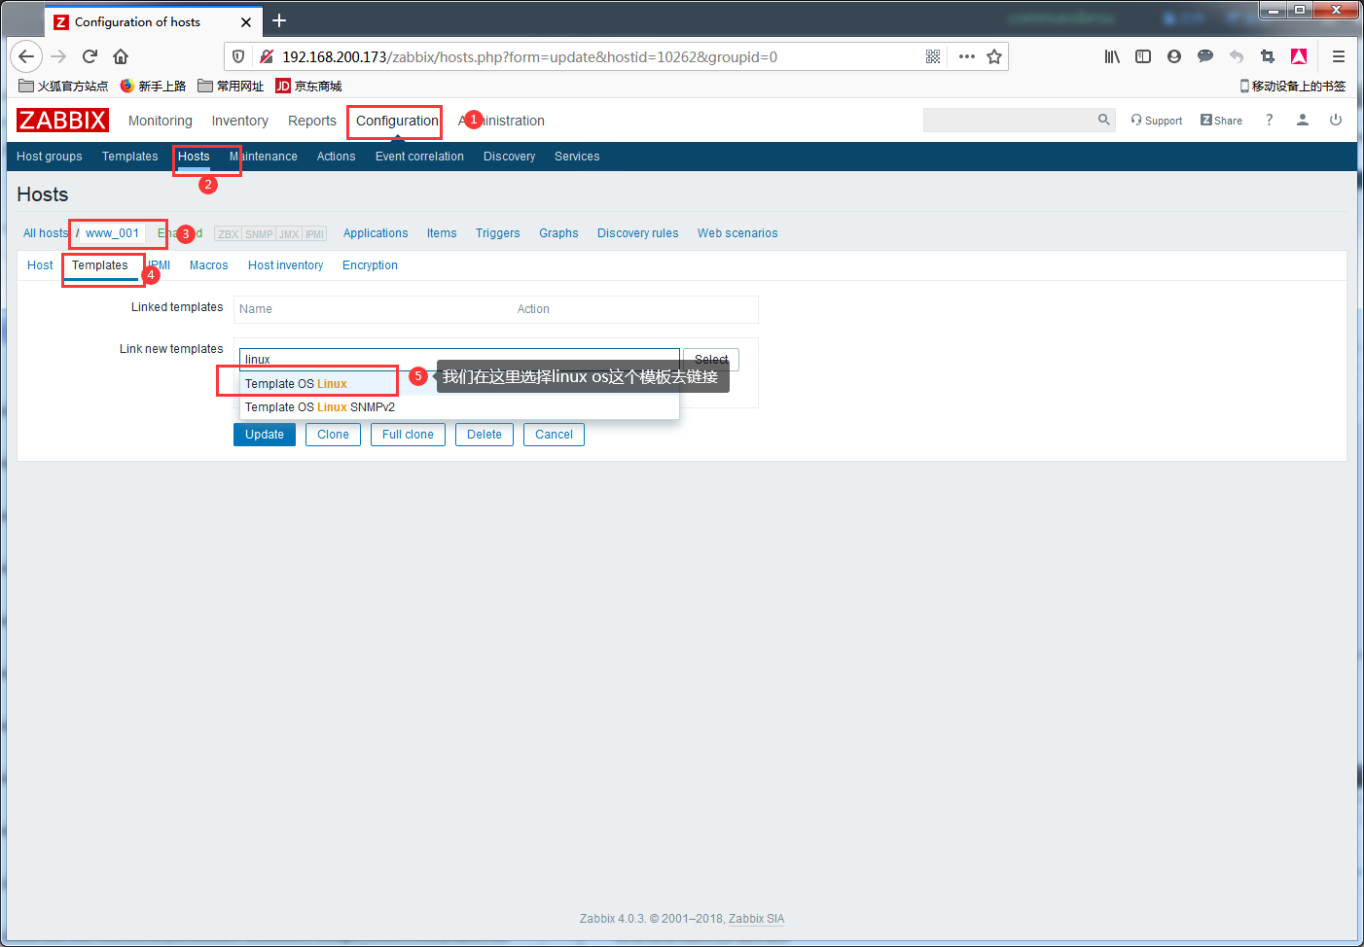1364x947 pixels.
Task: Open Discovery rules for the host
Action: point(638,233)
